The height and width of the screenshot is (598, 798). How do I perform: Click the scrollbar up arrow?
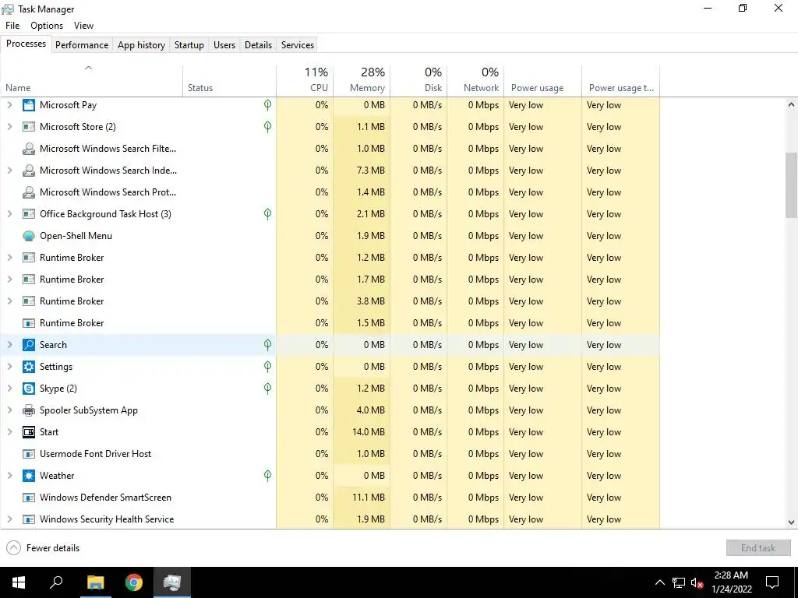coord(791,105)
